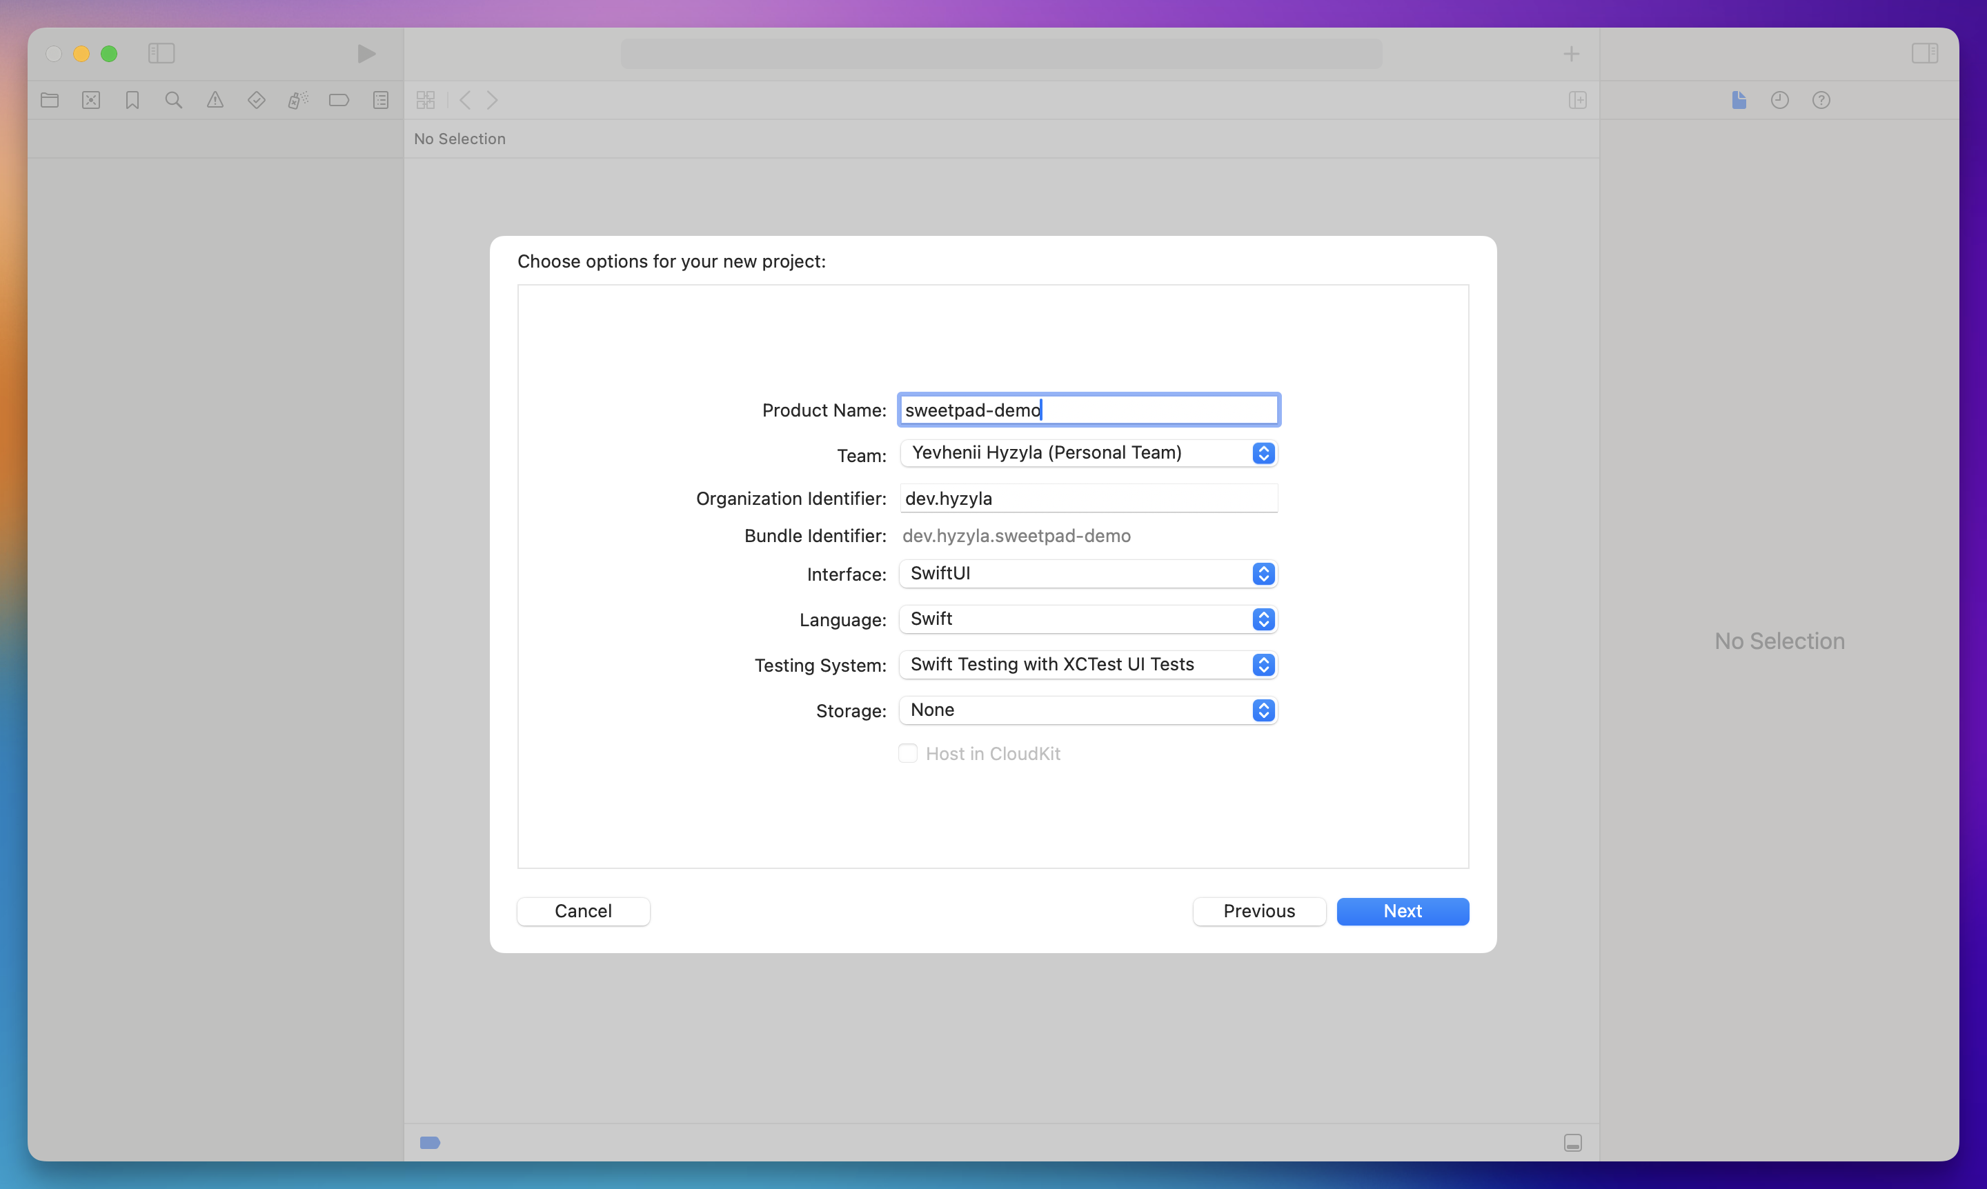The image size is (1987, 1189).
Task: Open Quick Help question mark inspector
Action: (x=1821, y=99)
